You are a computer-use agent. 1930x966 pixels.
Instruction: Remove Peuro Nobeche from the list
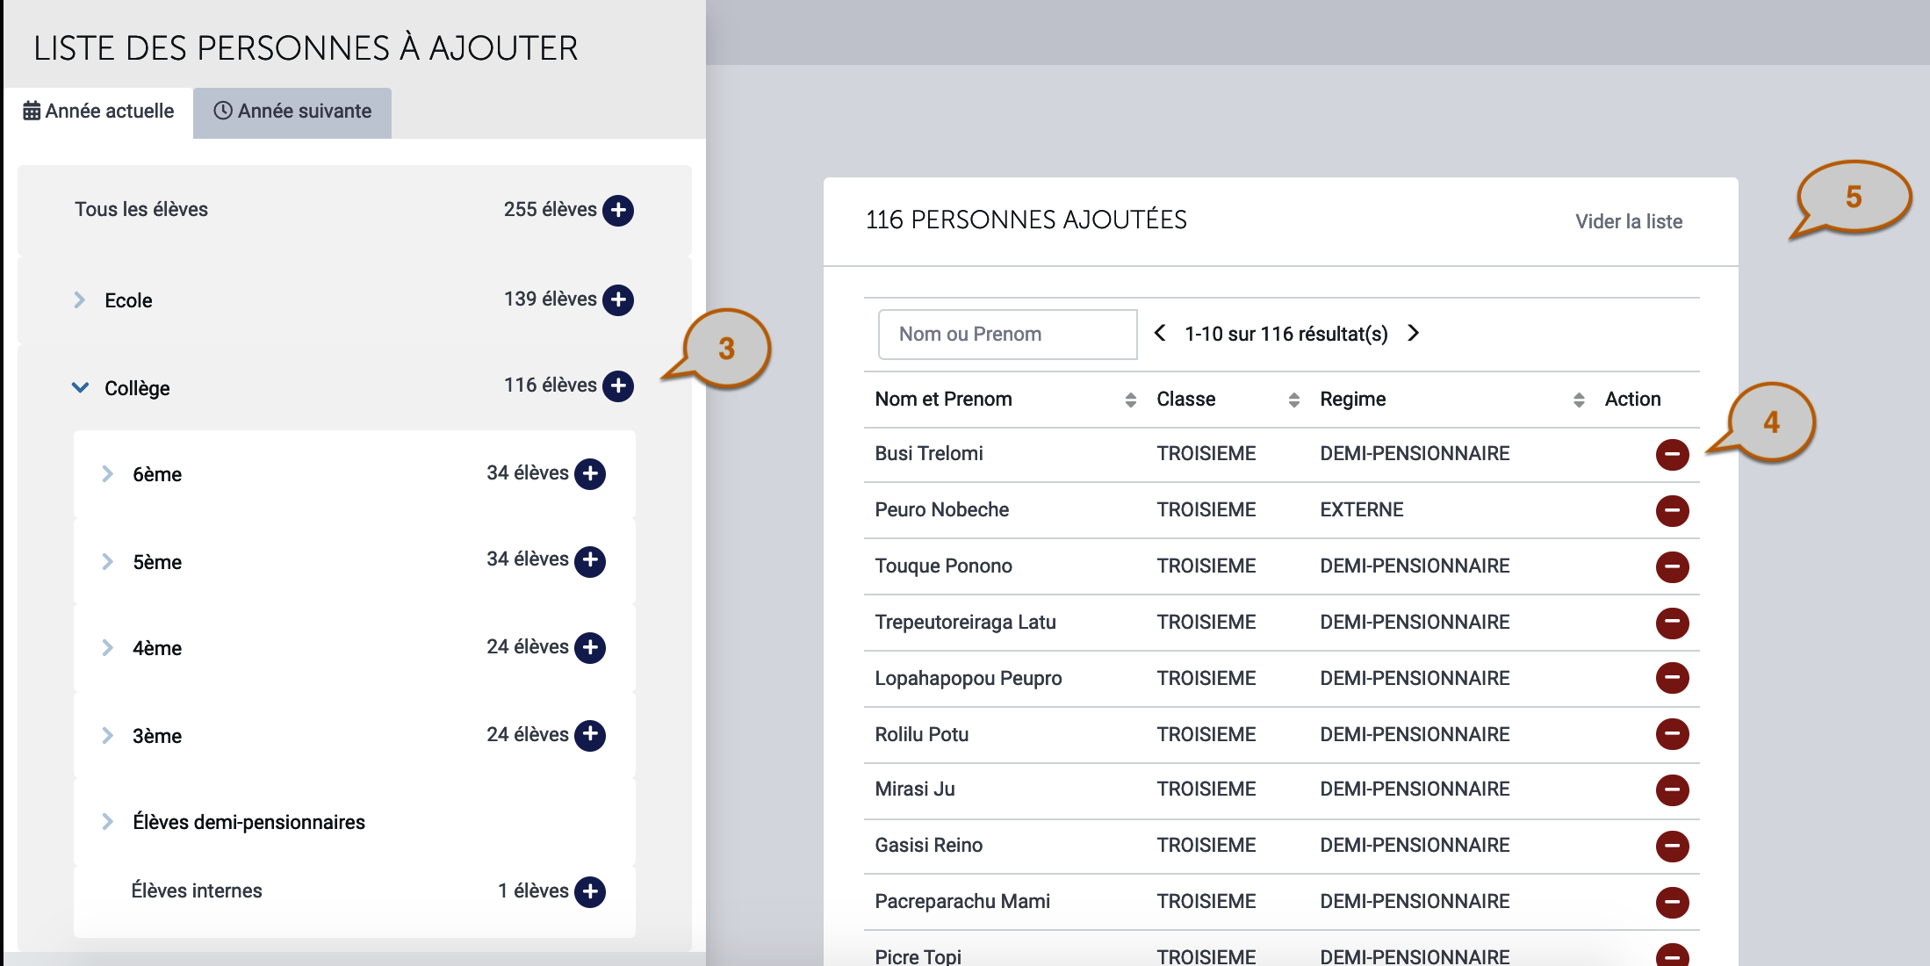pos(1672,510)
